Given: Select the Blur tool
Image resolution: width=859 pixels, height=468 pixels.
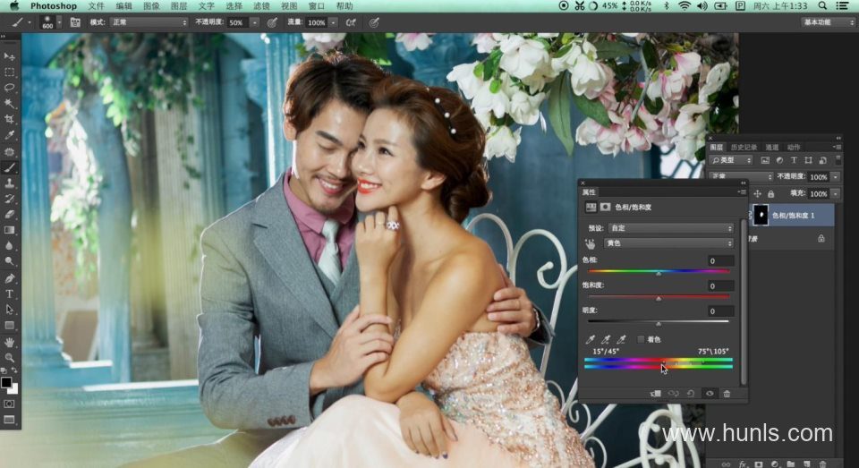Looking at the screenshot, I should point(9,246).
